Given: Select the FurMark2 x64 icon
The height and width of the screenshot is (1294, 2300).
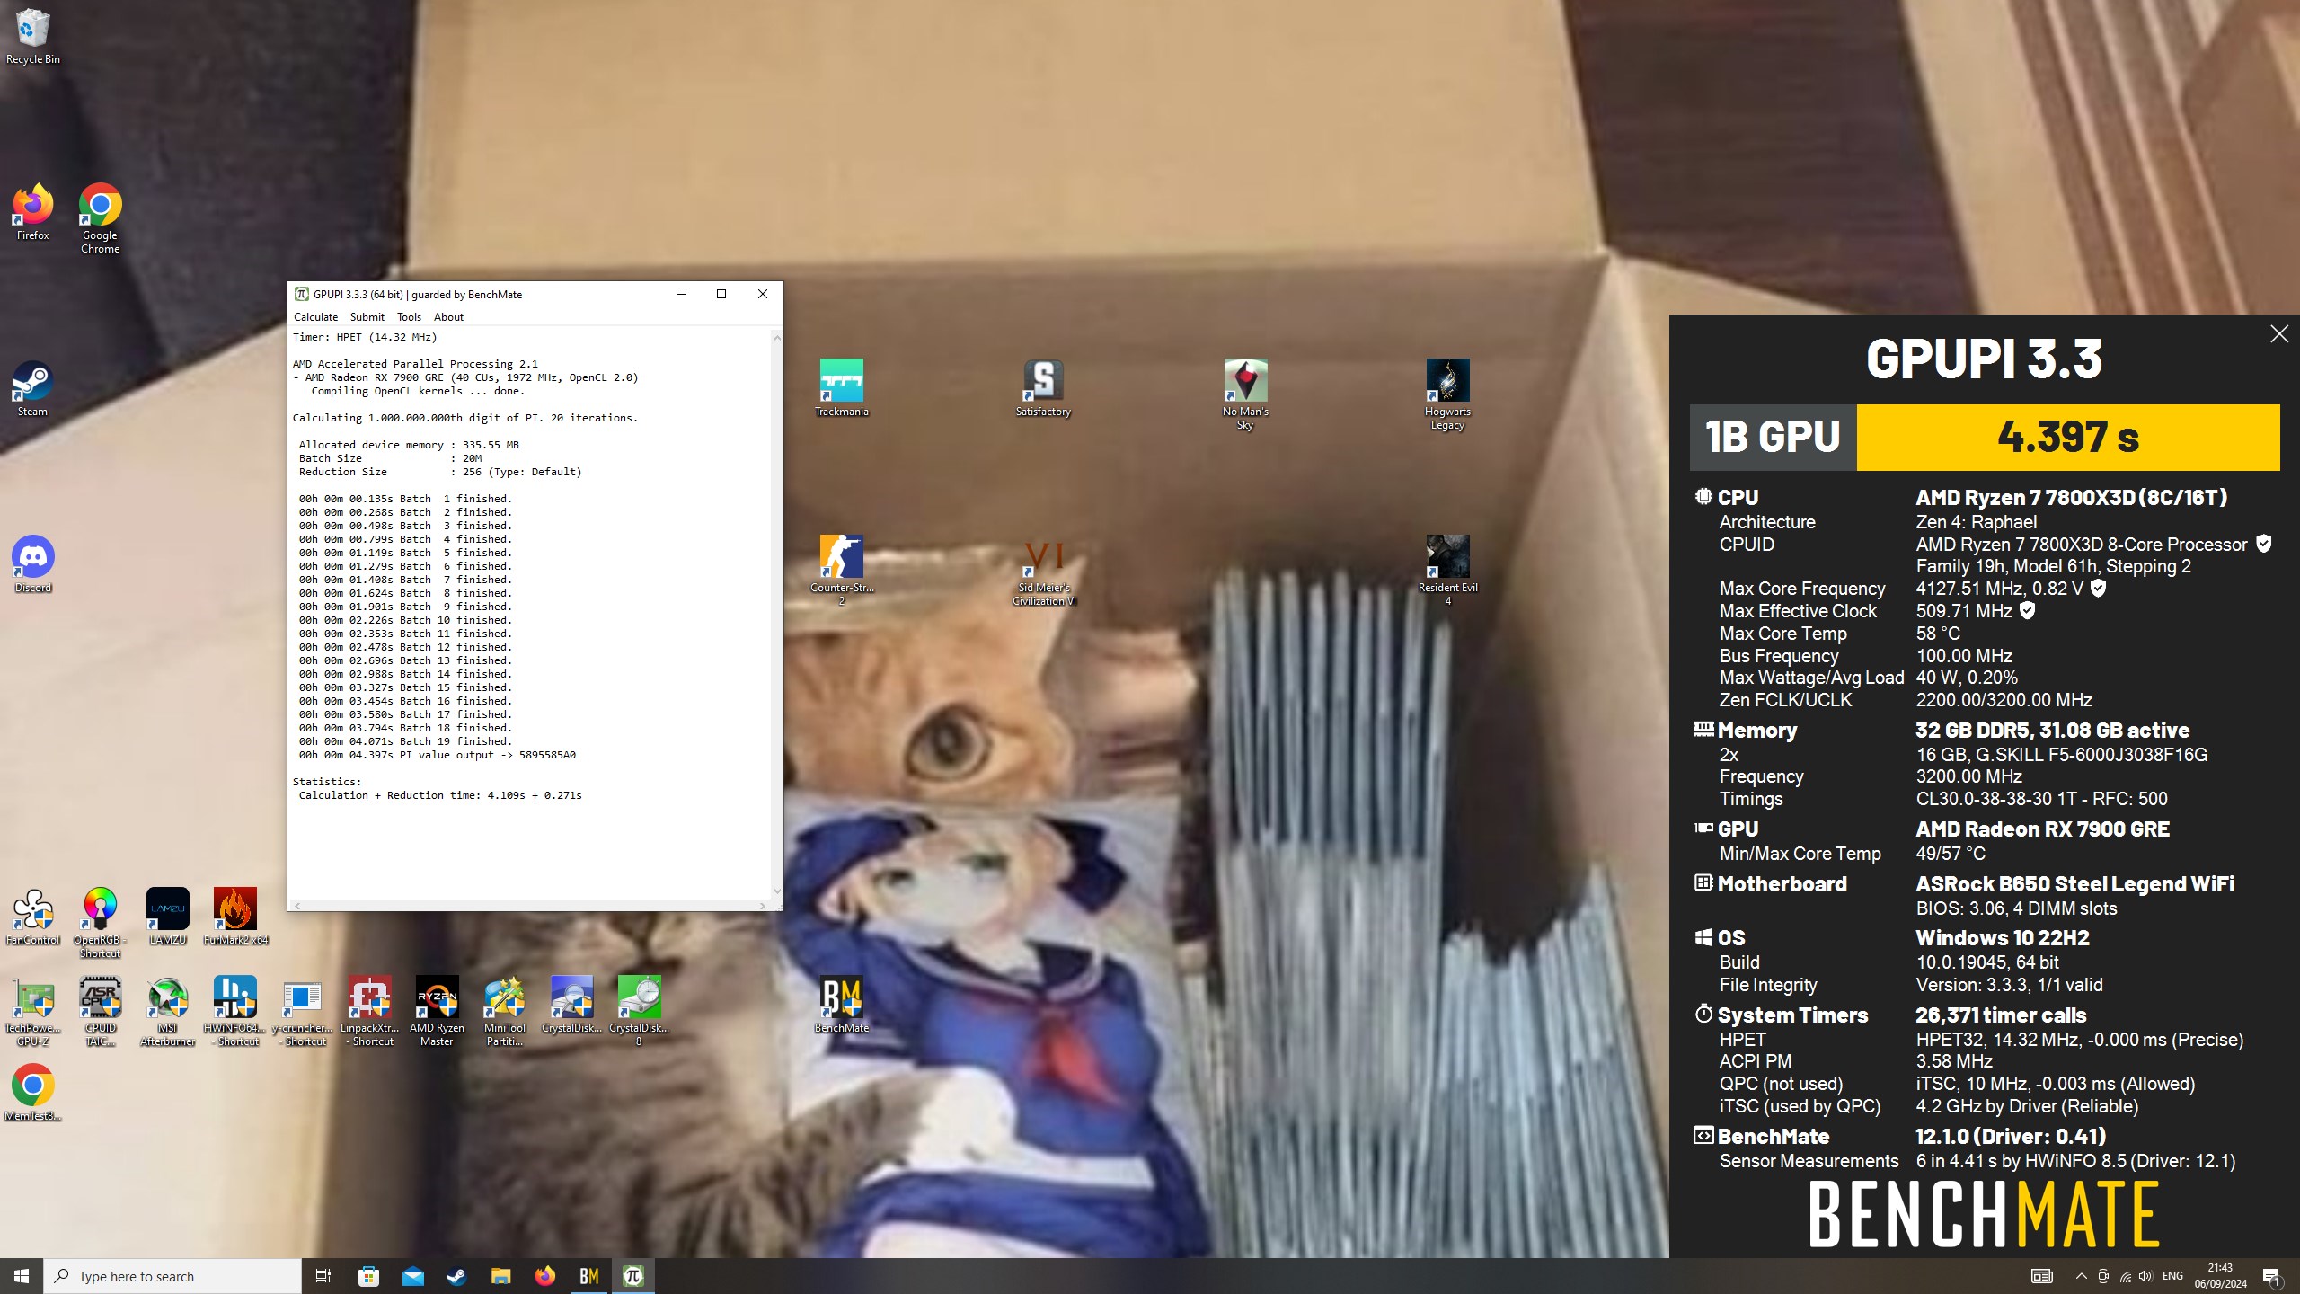Looking at the screenshot, I should (x=235, y=917).
